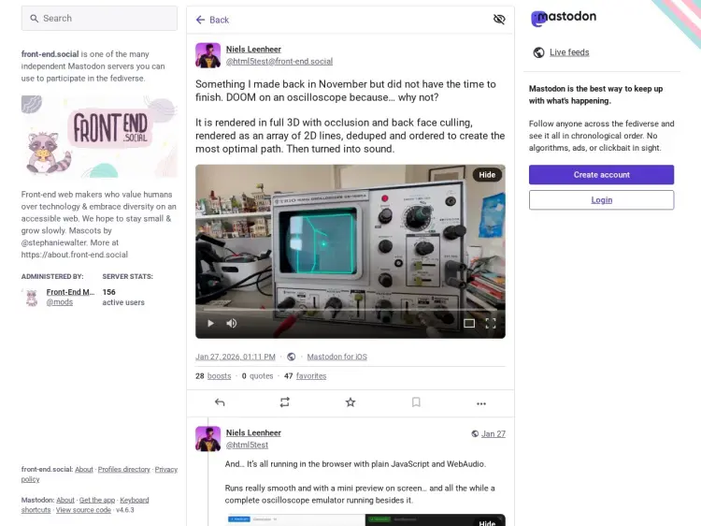Open Niels Leenheer profile name on main post
Viewport: 701px width, 526px height.
(x=253, y=50)
